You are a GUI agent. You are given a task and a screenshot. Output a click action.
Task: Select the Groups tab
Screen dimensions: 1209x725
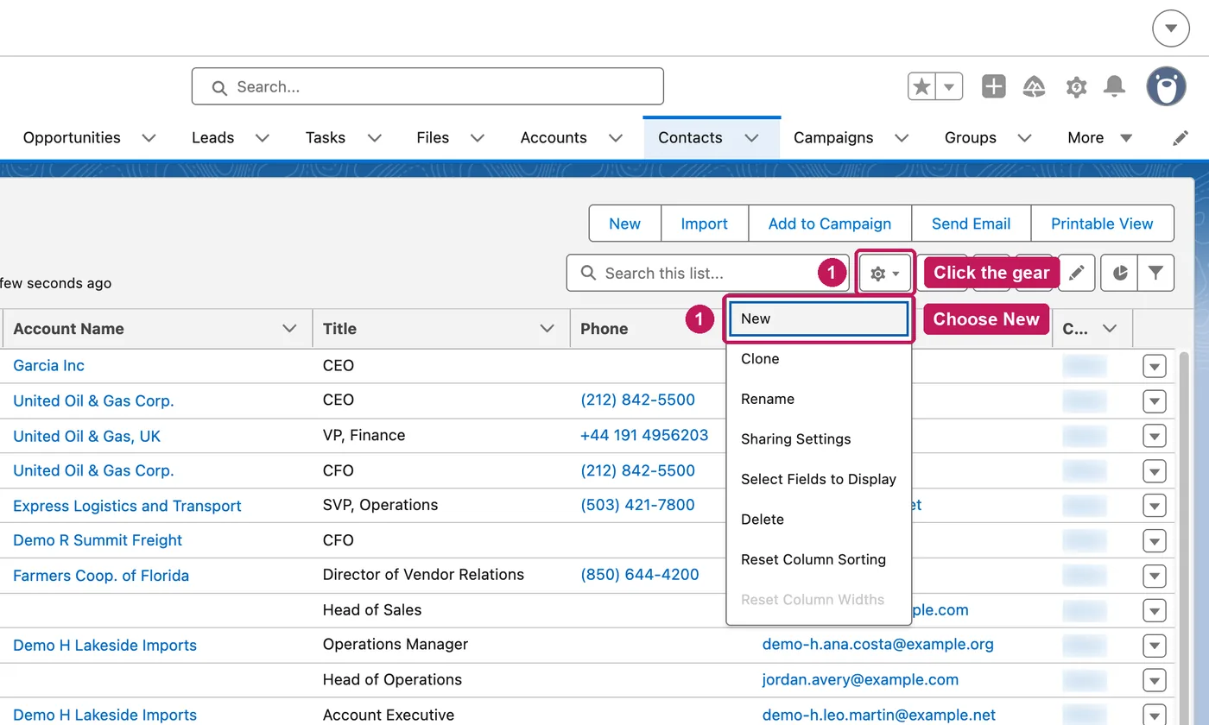[971, 138]
